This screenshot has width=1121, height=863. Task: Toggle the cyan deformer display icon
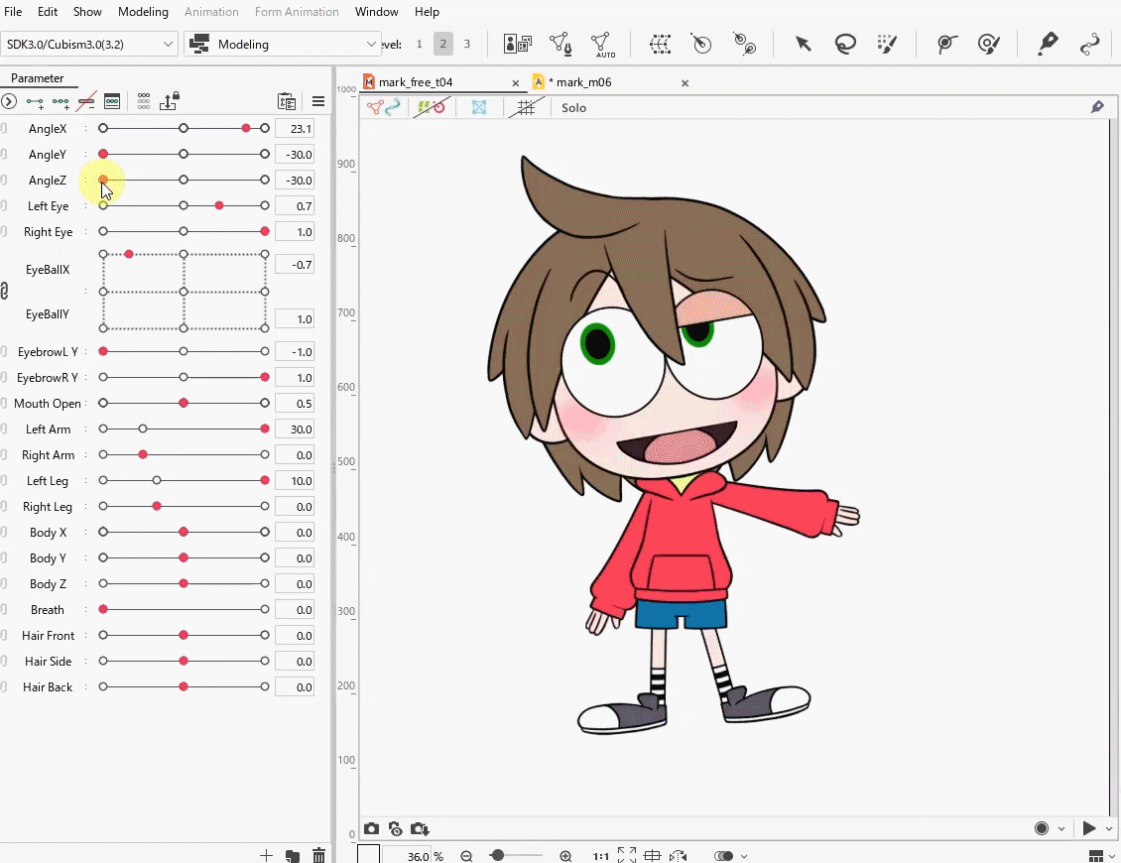click(x=479, y=107)
